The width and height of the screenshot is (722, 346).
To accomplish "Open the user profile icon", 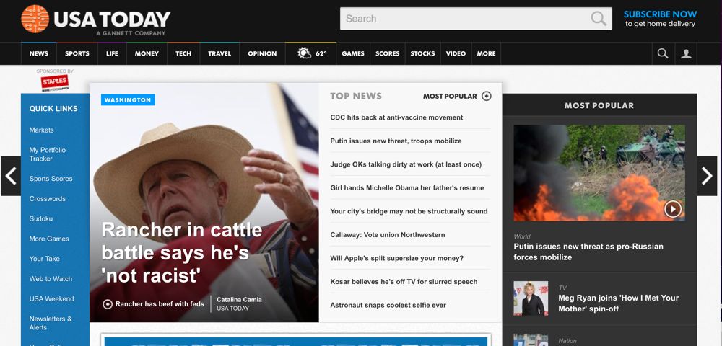I will 686,53.
